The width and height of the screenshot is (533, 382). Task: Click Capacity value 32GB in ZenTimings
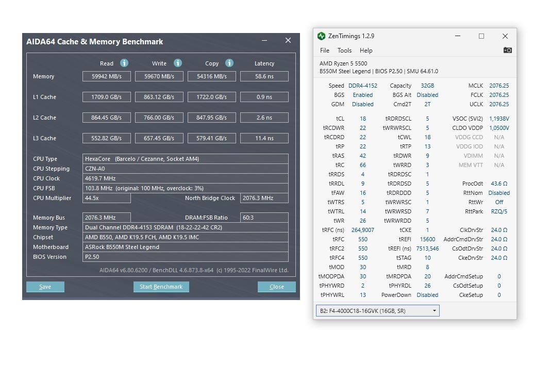coord(427,86)
